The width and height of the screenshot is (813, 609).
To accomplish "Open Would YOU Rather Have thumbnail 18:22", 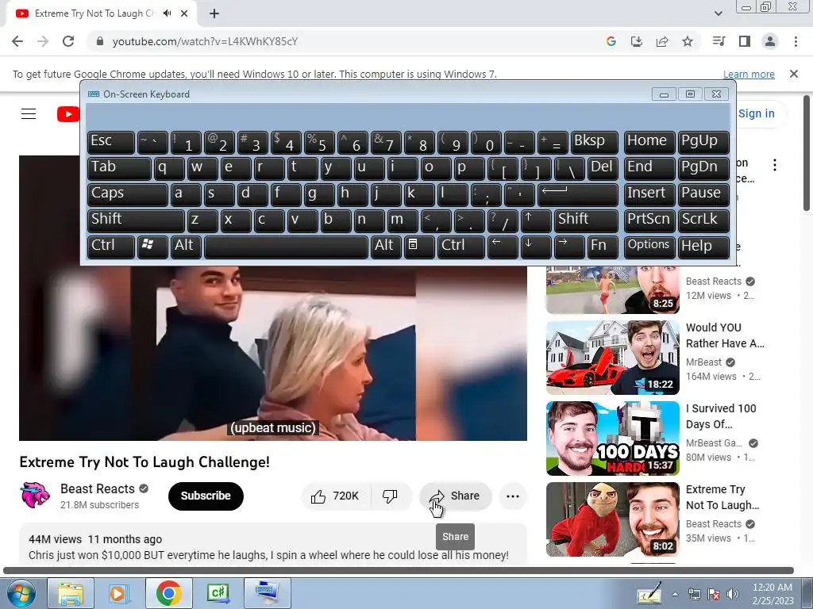I will click(x=613, y=358).
